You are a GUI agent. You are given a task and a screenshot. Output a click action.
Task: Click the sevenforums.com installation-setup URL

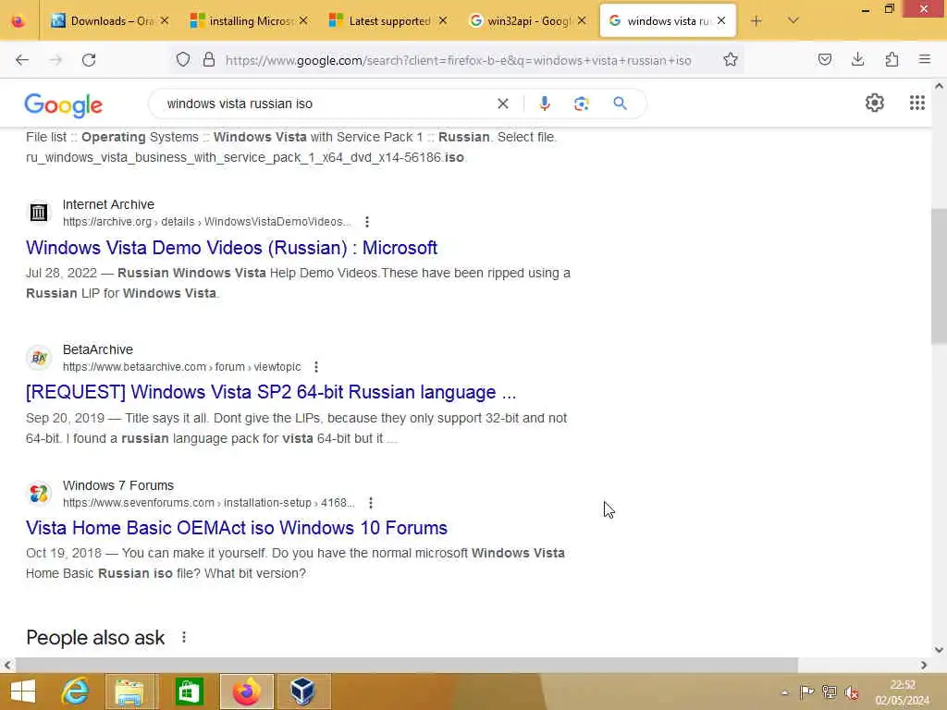tap(208, 503)
